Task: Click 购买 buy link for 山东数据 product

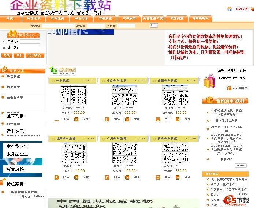Action: click(x=66, y=119)
